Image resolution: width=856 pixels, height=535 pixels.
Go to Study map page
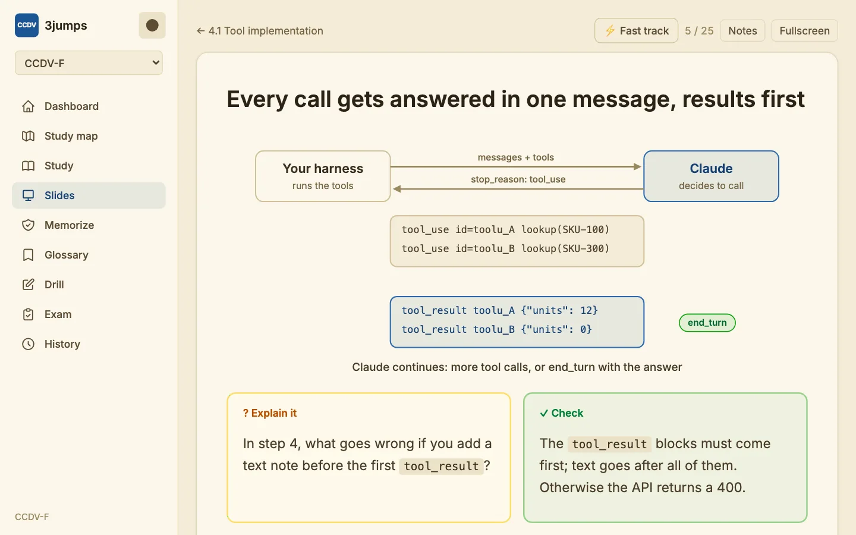tap(89, 136)
